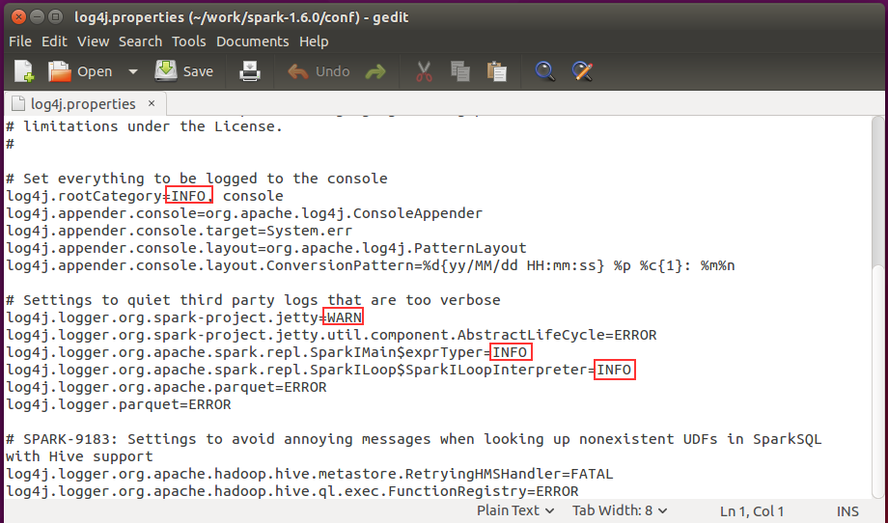Close the log4j.properties tab
Image resolution: width=888 pixels, height=523 pixels.
[152, 103]
